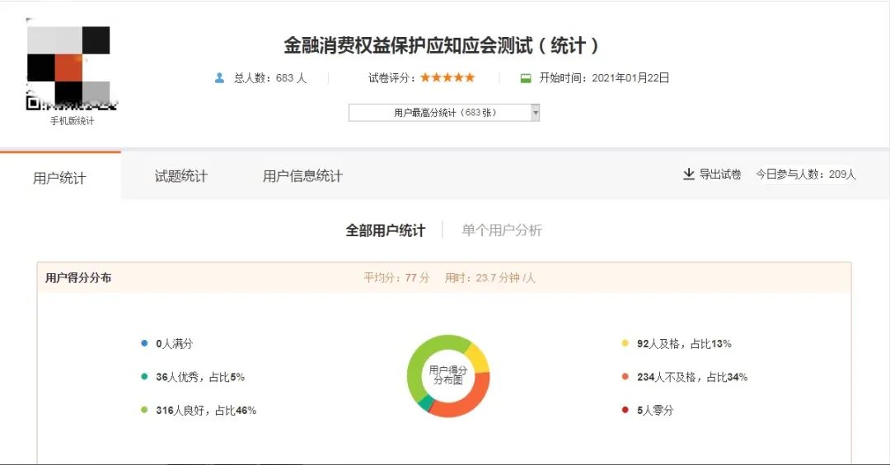Click the 今日参与人数：209人 text
The width and height of the screenshot is (890, 465).
coord(806,174)
